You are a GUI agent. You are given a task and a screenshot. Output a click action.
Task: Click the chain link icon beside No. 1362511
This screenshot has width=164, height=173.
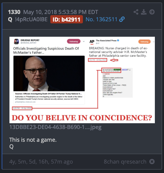(x=122, y=19)
